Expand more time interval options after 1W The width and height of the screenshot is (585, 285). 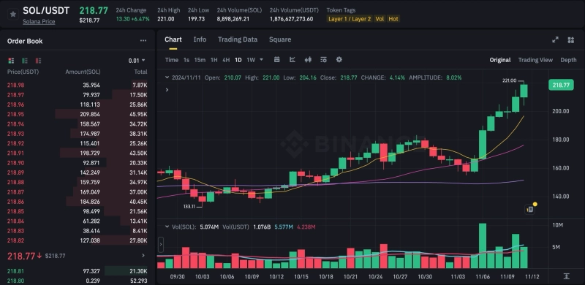coord(261,60)
